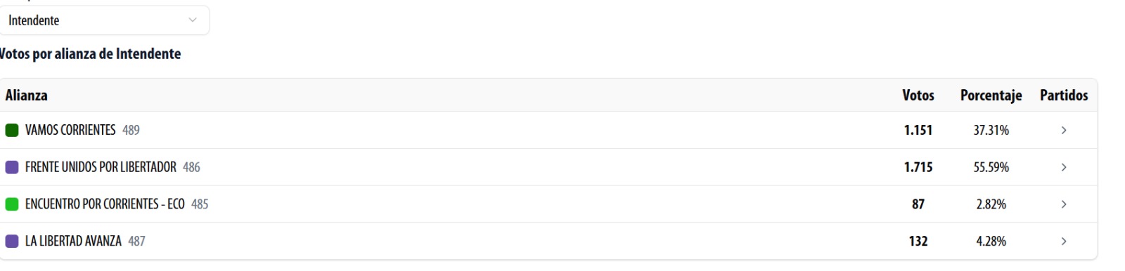1125x271 pixels.
Task: Select the ENCUENTRO POR CORRIENTES - ECO name
Action: (105, 204)
